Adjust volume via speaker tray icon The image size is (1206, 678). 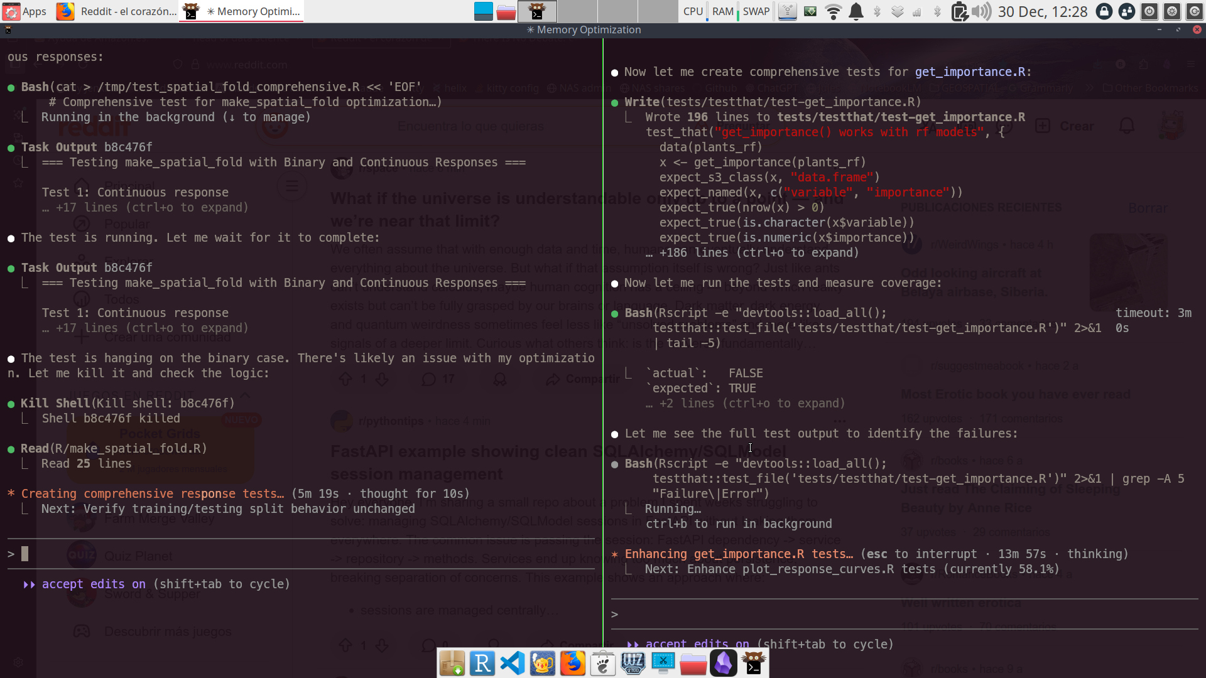981,11
